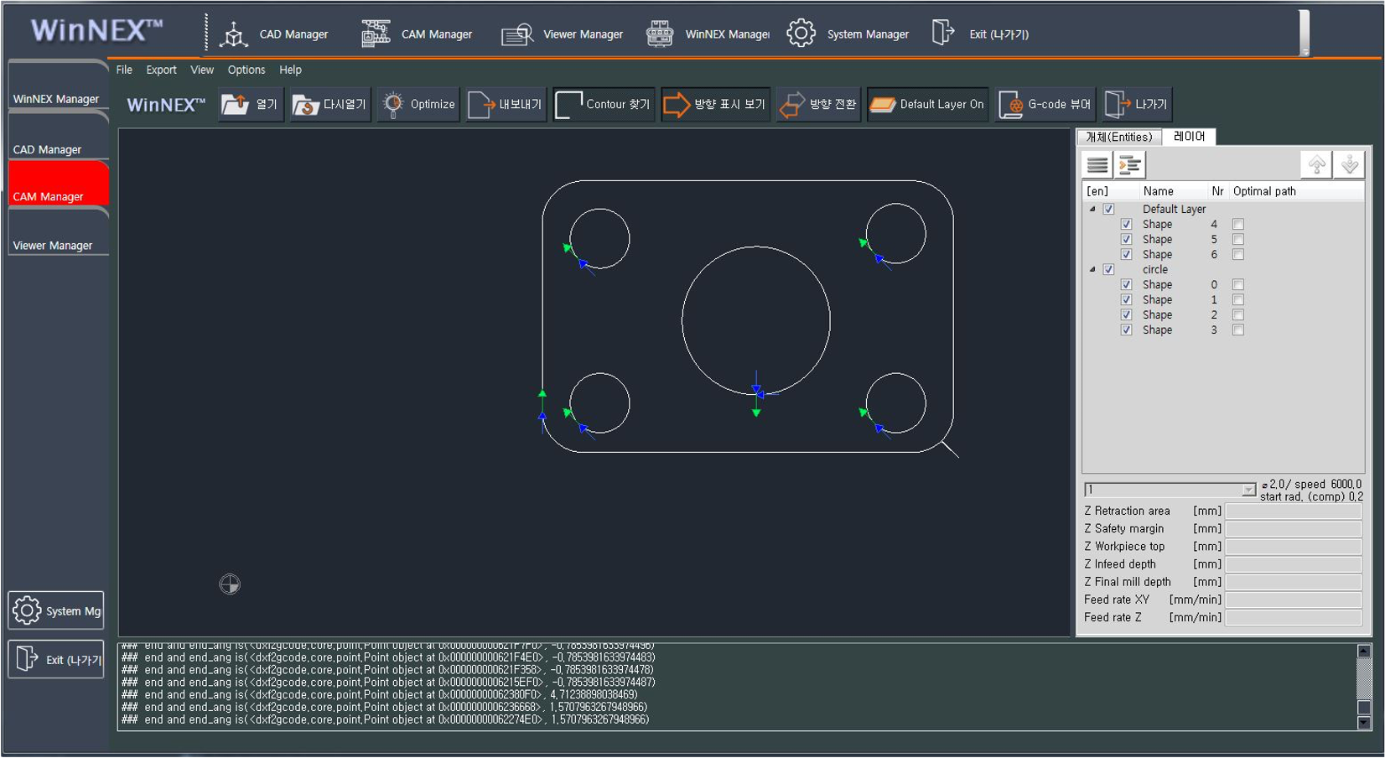Toggle Default Layer On button
Image resolution: width=1385 pixels, height=758 pixels.
coord(927,105)
